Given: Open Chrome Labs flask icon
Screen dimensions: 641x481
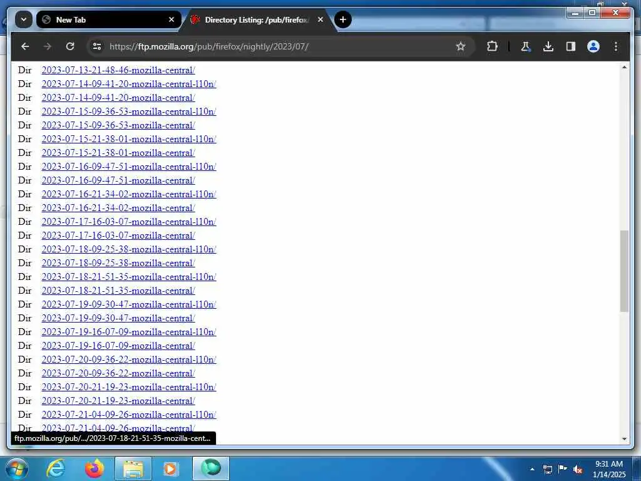Looking at the screenshot, I should point(526,46).
